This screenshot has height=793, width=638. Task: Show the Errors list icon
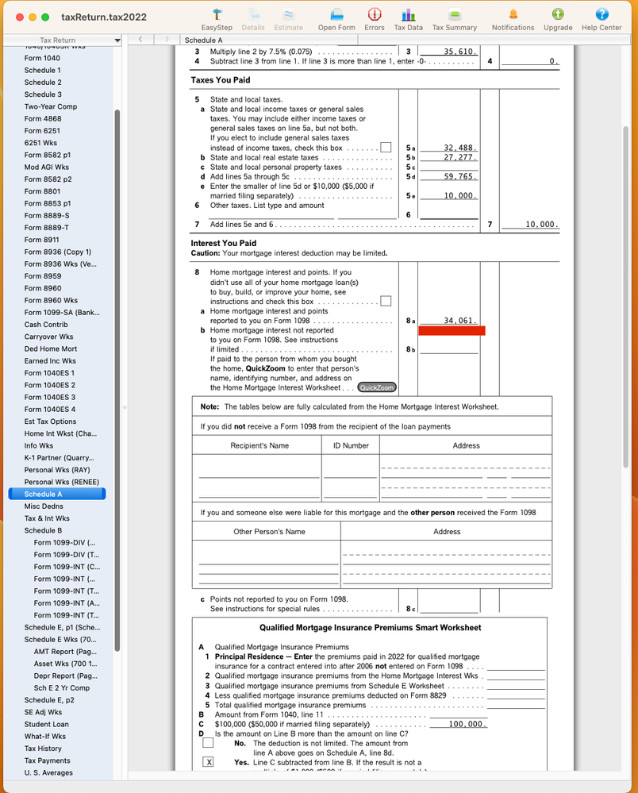point(375,14)
